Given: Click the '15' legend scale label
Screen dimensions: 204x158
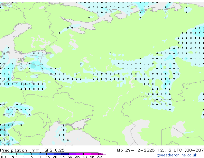Looking at the screenshot, I should point(48,157).
